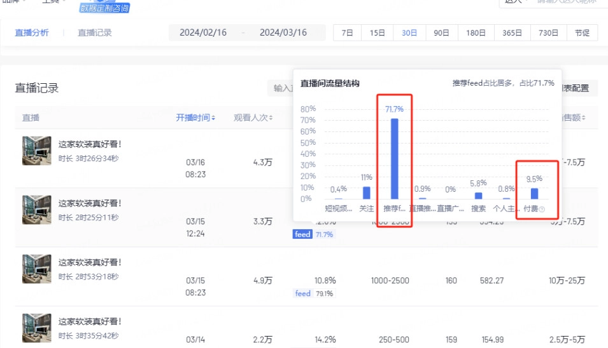608x348 pixels.
Task: Click the 推荐feed bar in the traffic chart
Action: (395, 158)
